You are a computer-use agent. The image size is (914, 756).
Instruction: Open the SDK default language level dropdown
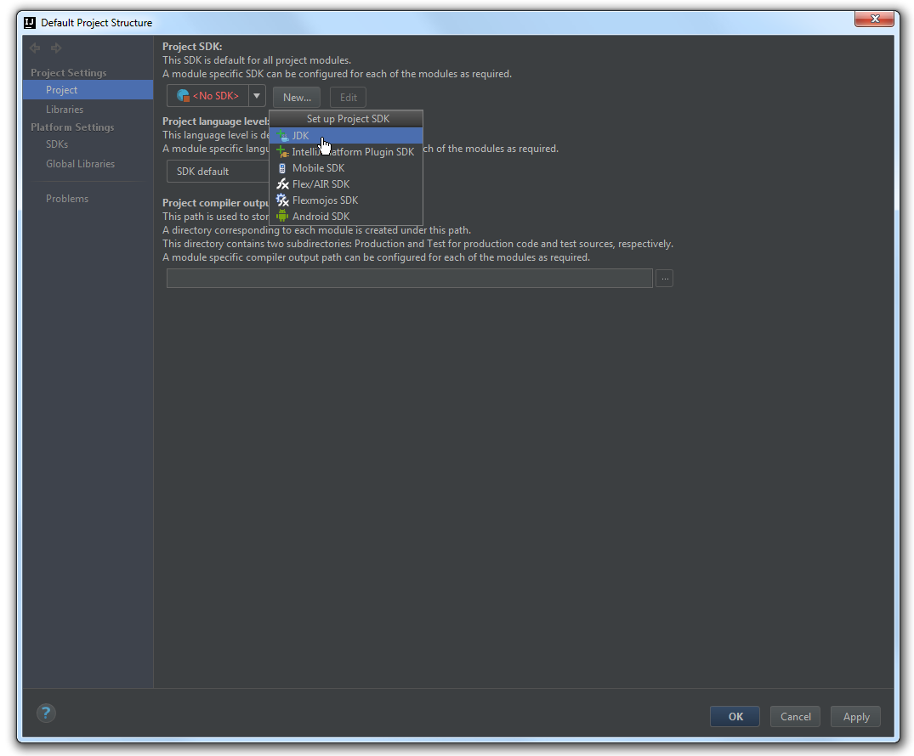[217, 172]
